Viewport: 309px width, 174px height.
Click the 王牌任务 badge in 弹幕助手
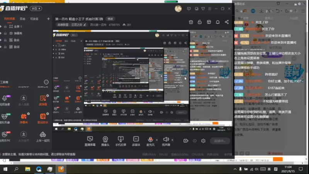tap(294, 72)
